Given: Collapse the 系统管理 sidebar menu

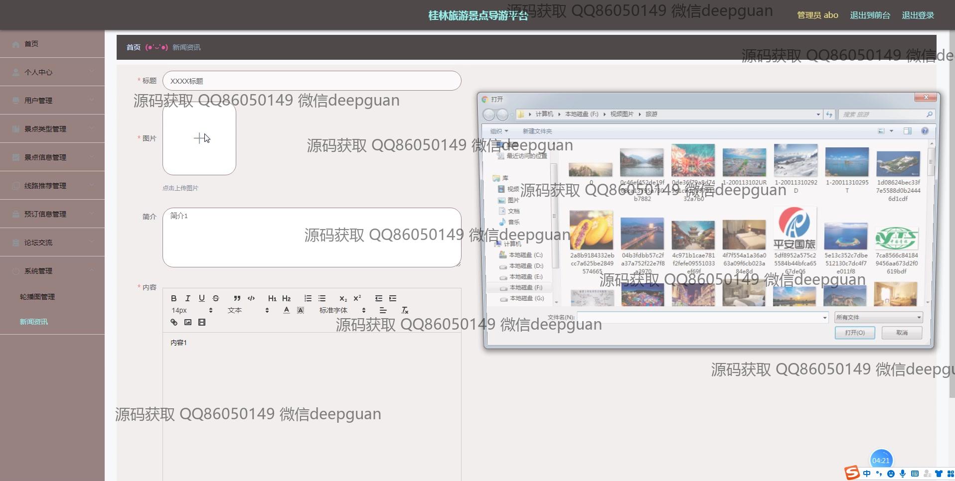Looking at the screenshot, I should [52, 271].
